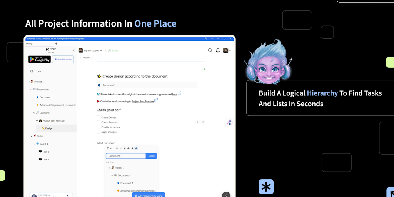
Task: Check the 'Provide for review' checkbox
Action: click(98, 127)
